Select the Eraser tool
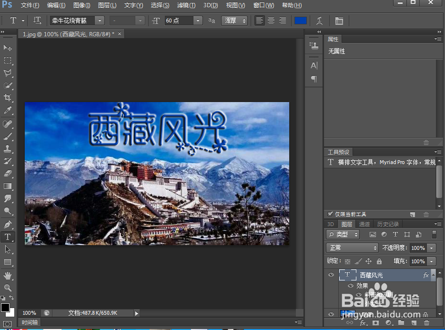The height and width of the screenshot is (330, 445). point(8,174)
